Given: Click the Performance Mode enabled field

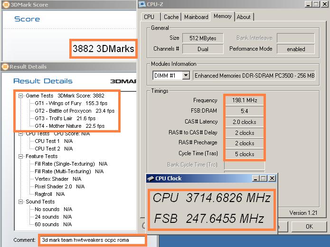Looking at the screenshot, I should click(296, 49).
